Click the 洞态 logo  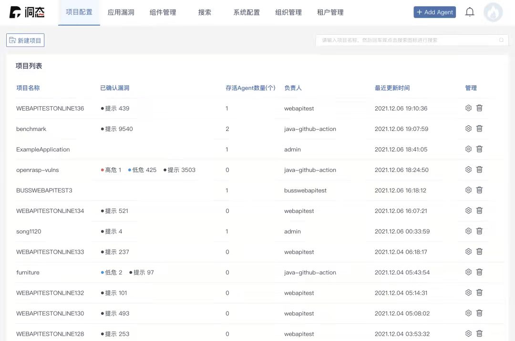[x=27, y=12]
